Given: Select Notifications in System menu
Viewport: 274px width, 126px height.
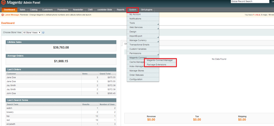Looking at the screenshot, I should 143,19.
